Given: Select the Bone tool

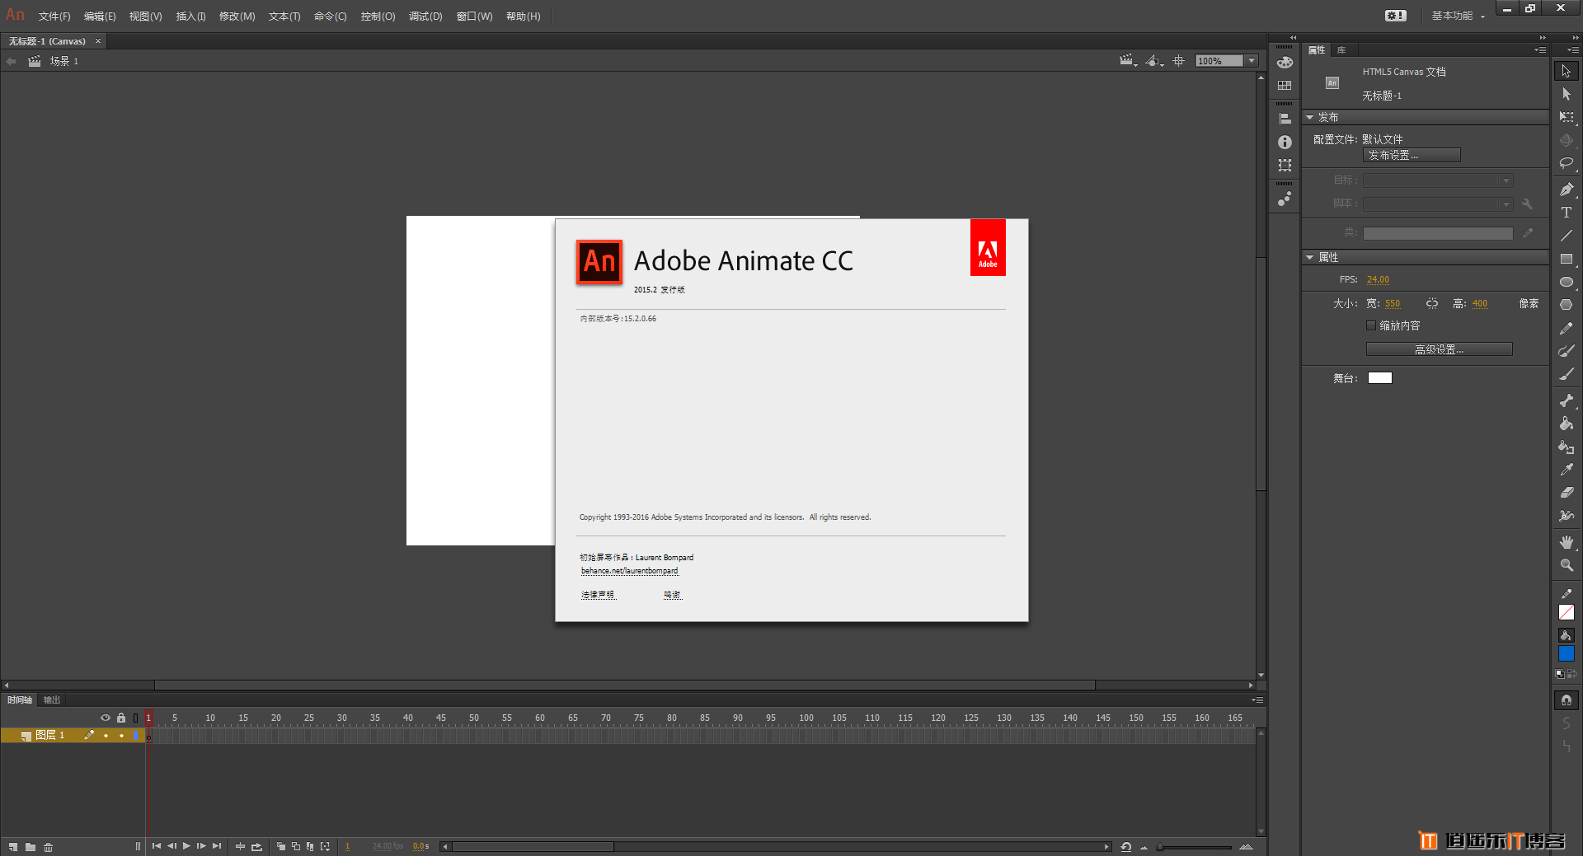Looking at the screenshot, I should coord(1567,400).
